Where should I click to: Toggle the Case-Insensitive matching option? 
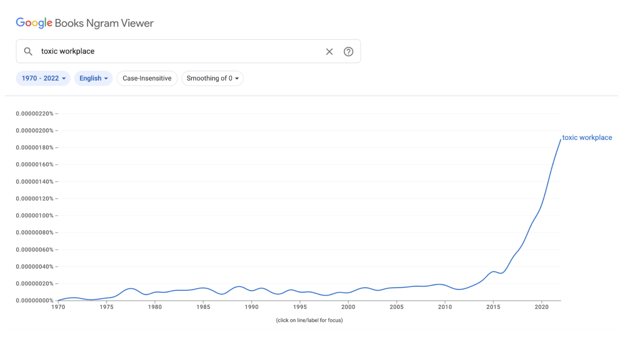(x=147, y=78)
